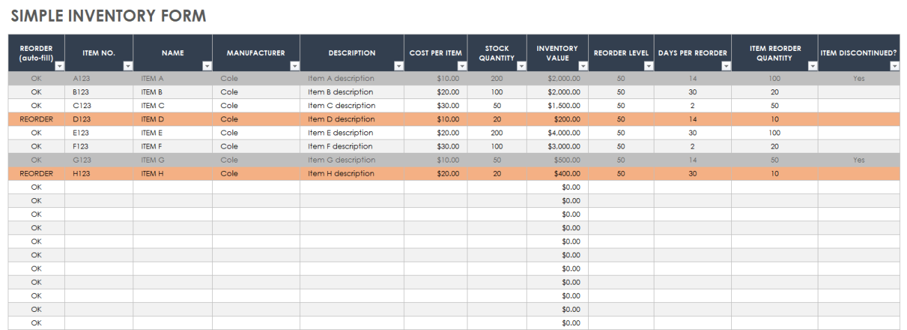907x330 pixels.
Task: Open the ITEM REORDER QUANTITY filter dropdown
Action: [812, 66]
